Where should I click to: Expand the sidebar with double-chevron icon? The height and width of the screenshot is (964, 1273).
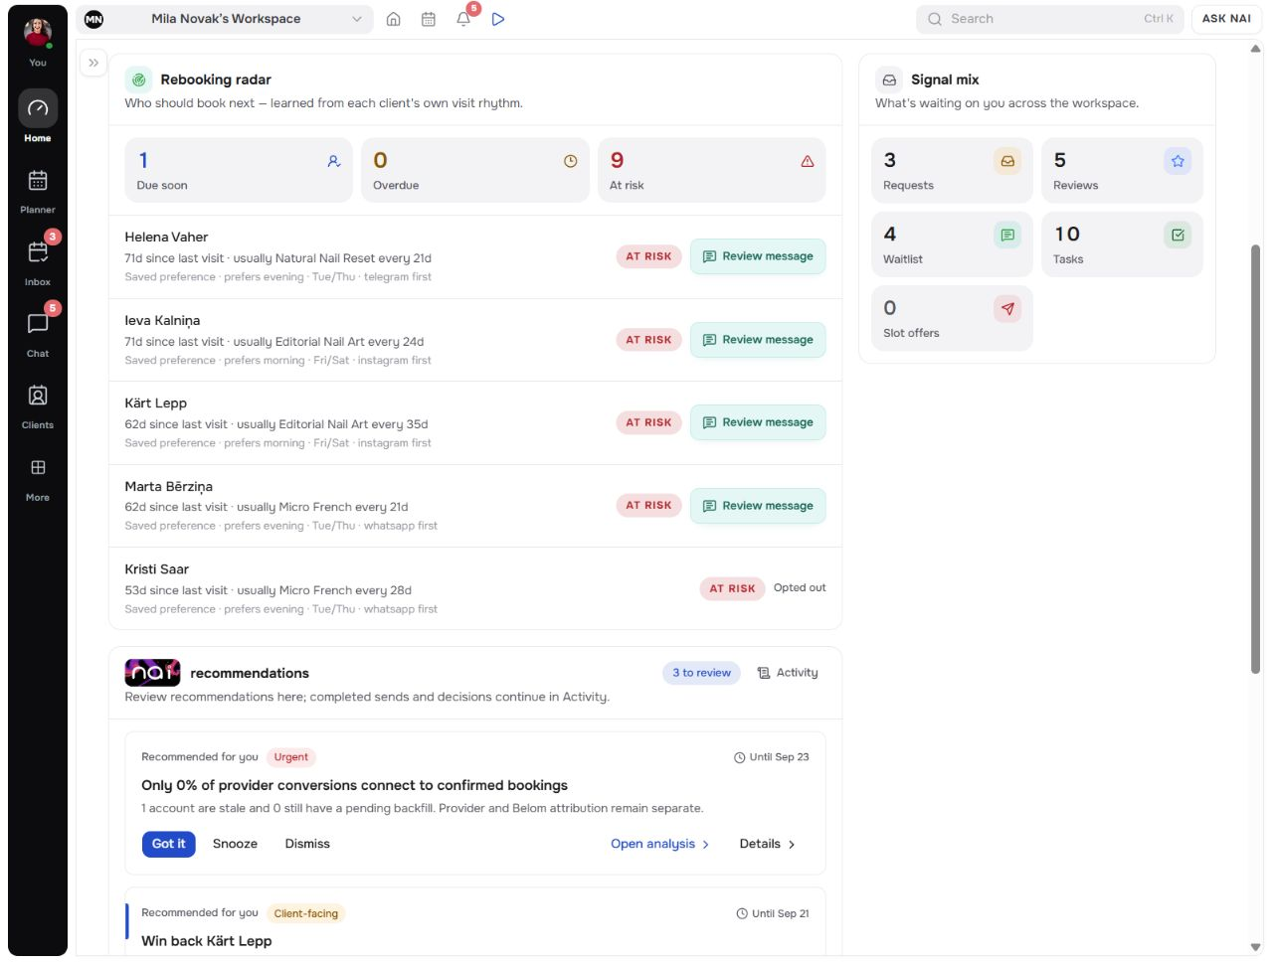click(x=93, y=63)
